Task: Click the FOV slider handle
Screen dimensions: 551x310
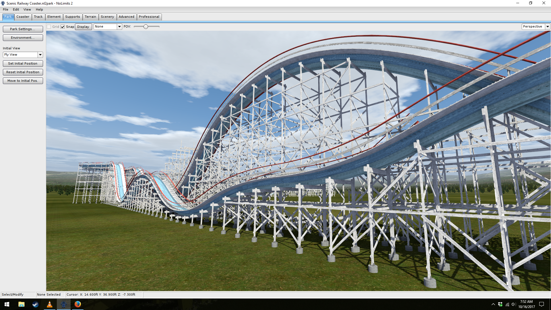Action: click(x=146, y=27)
